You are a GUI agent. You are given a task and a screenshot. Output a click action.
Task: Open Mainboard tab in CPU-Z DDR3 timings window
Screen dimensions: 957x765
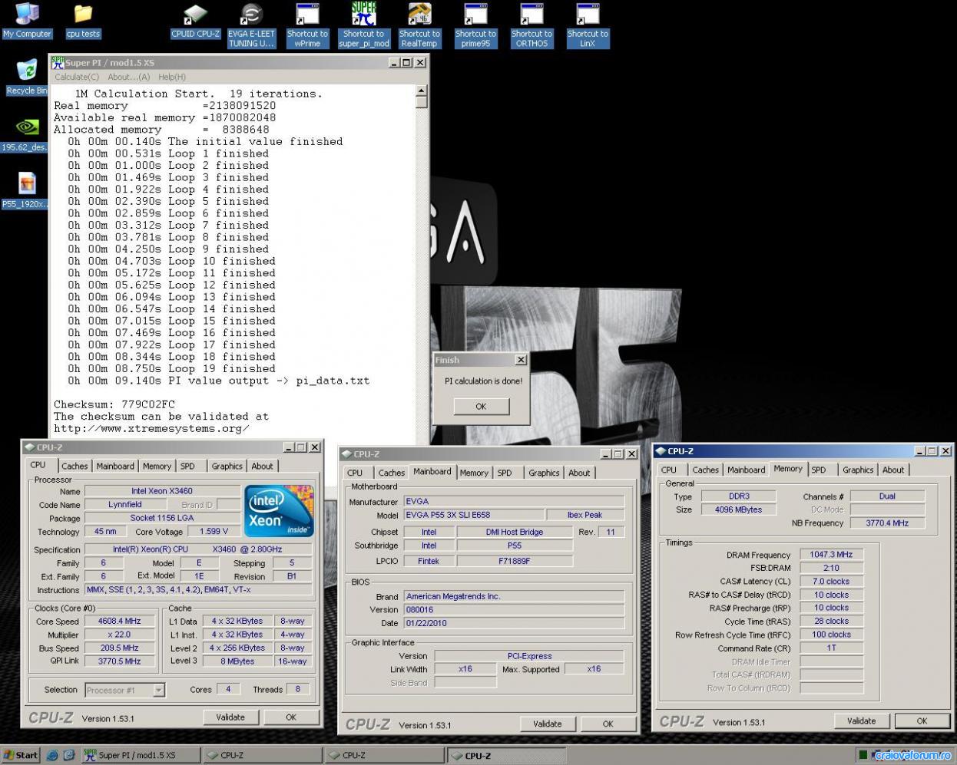click(747, 470)
